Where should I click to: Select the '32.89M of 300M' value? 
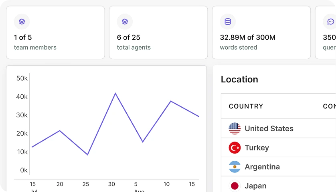(x=247, y=38)
